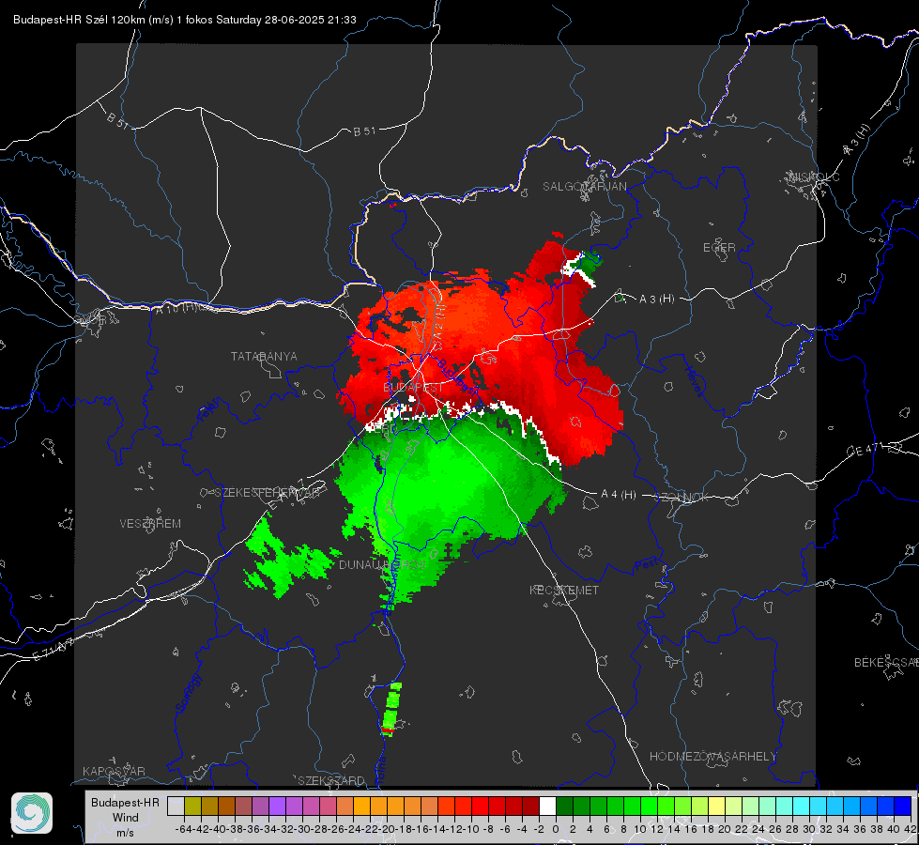Pick the darkest blue swatch ending the scale
This screenshot has width=919, height=845.
point(903,806)
